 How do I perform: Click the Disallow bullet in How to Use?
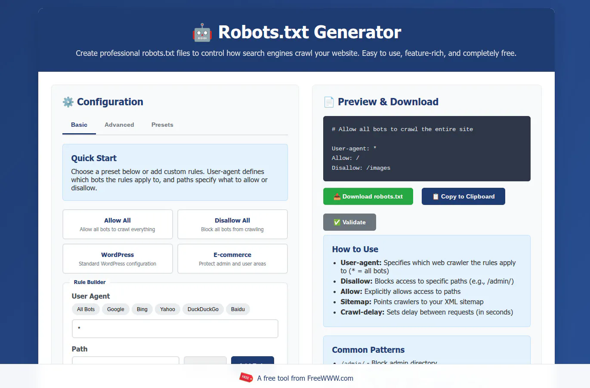427,281
